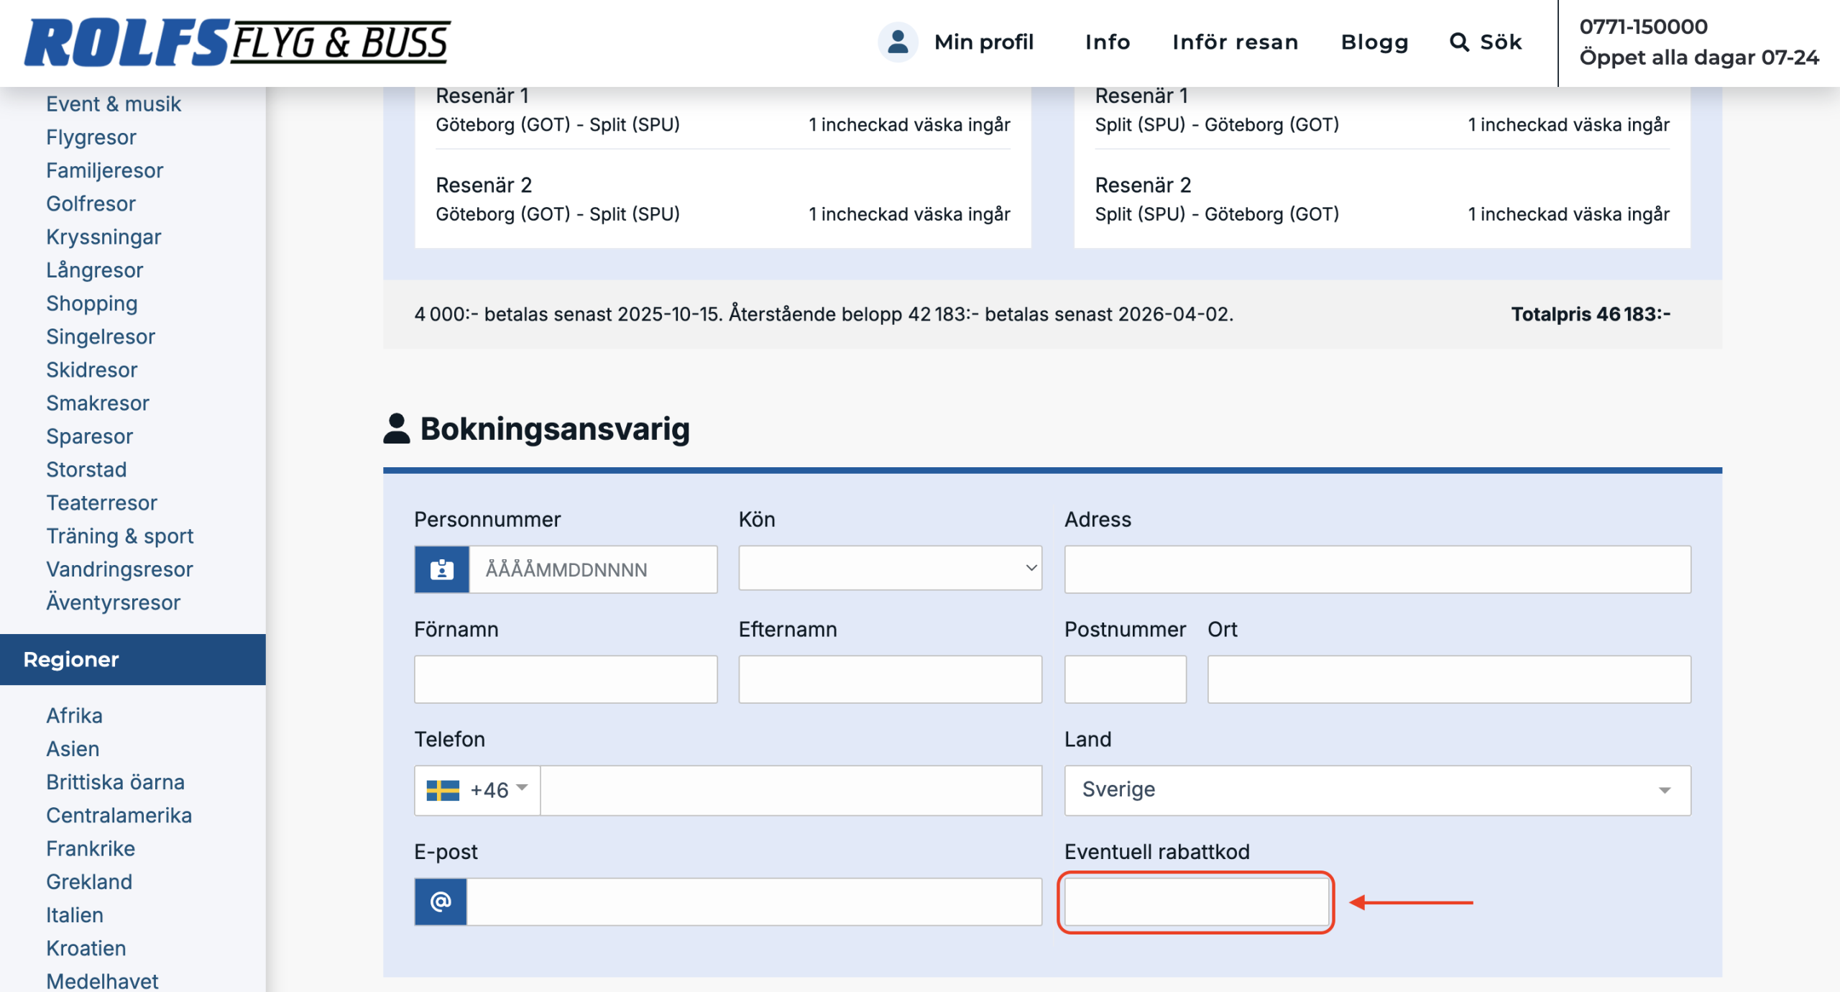Image resolution: width=1840 pixels, height=992 pixels.
Task: Click the Swedish flag in Telefon field
Action: pos(443,790)
